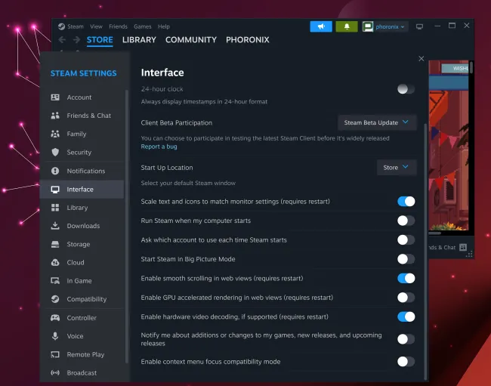
Task: Click the settings page vertical scrollbar
Action: point(425,249)
